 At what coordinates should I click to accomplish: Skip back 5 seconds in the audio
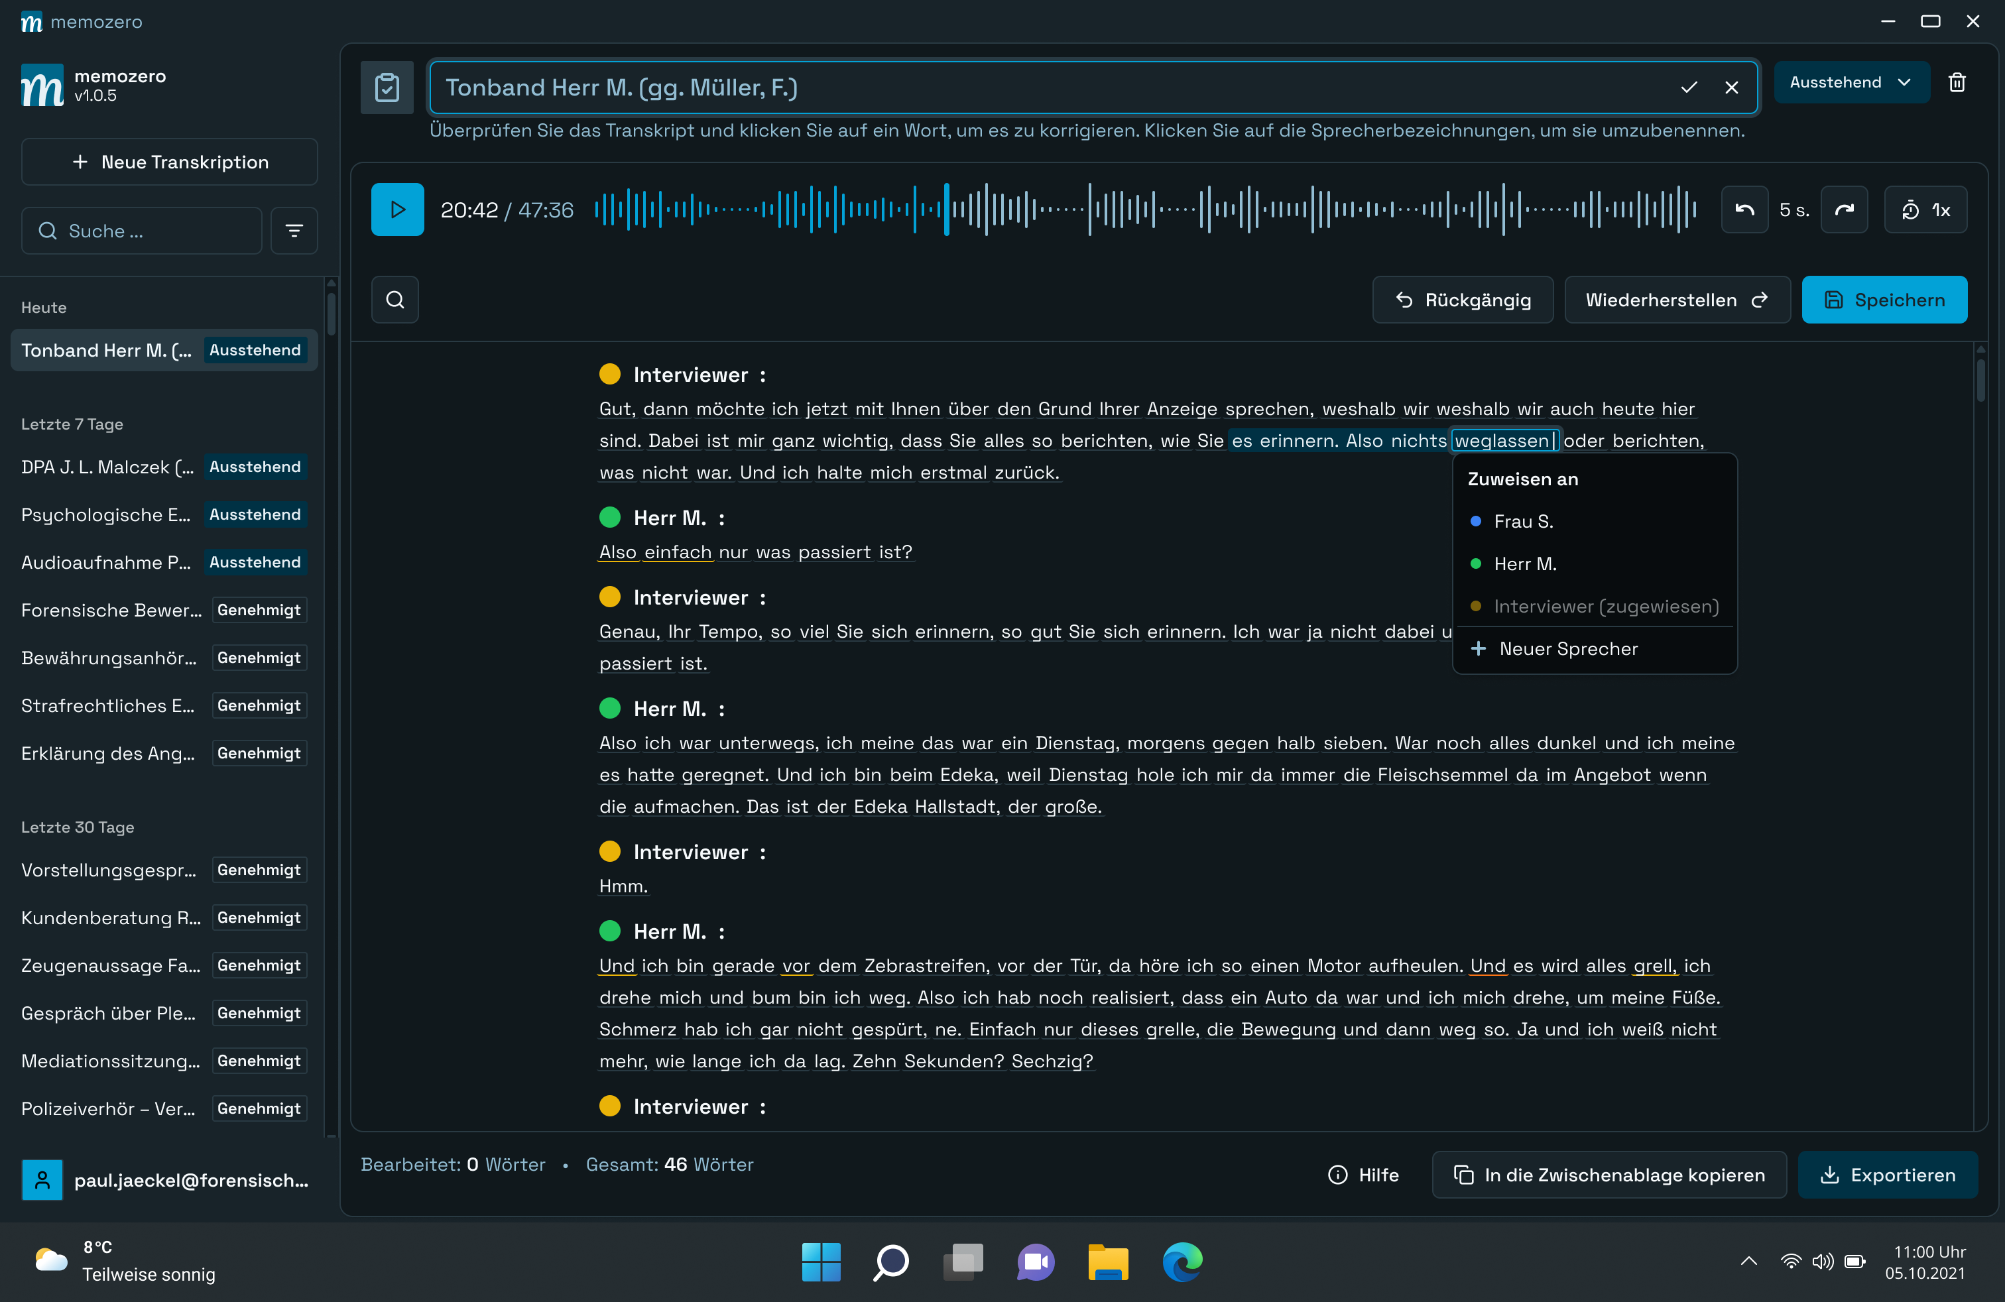click(1744, 209)
